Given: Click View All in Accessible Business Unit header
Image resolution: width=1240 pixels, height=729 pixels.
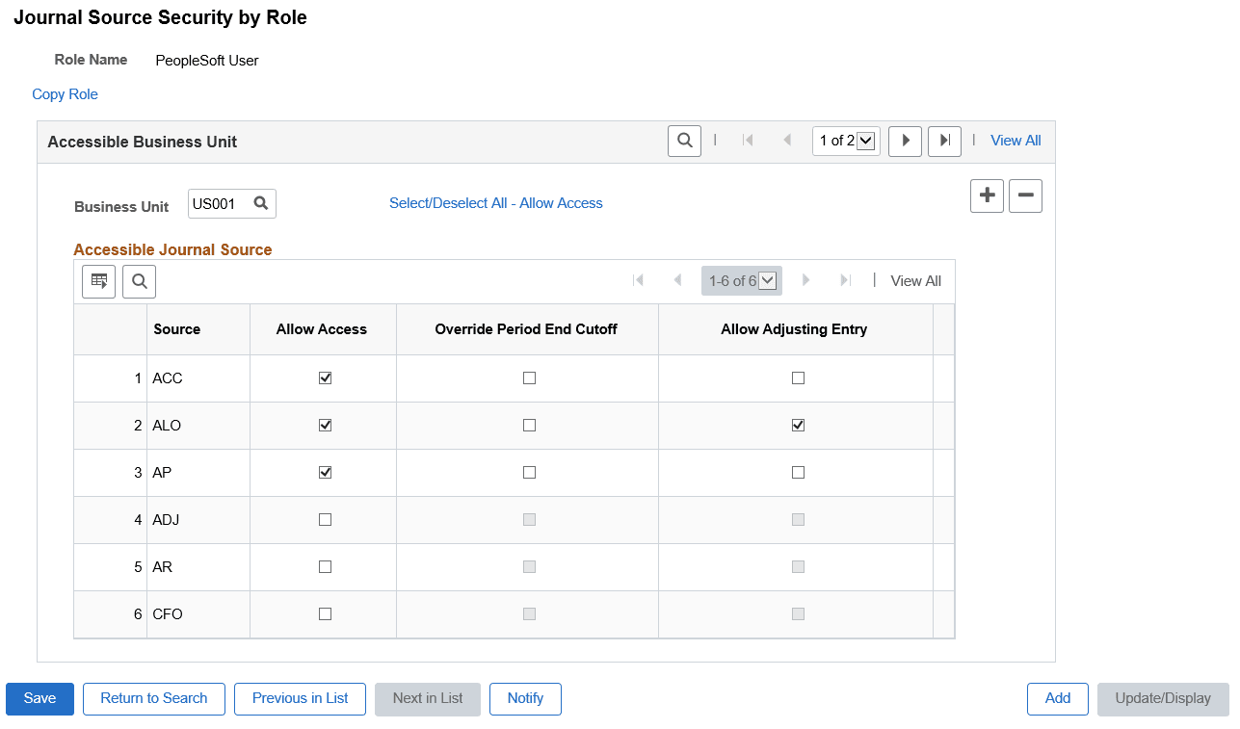Looking at the screenshot, I should [x=1015, y=141].
